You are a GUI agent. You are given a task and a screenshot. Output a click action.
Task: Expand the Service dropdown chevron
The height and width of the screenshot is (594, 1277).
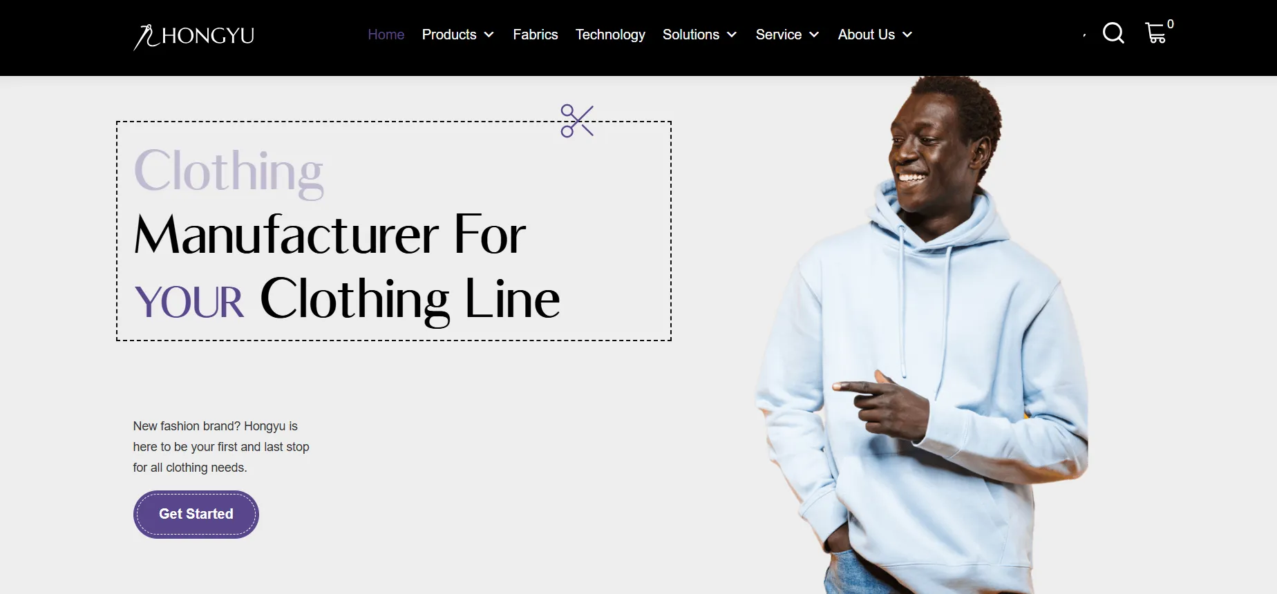[x=814, y=35]
